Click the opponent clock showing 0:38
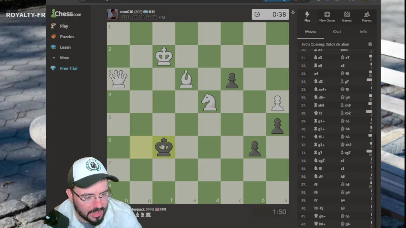This screenshot has height=228, width=406. click(x=270, y=14)
